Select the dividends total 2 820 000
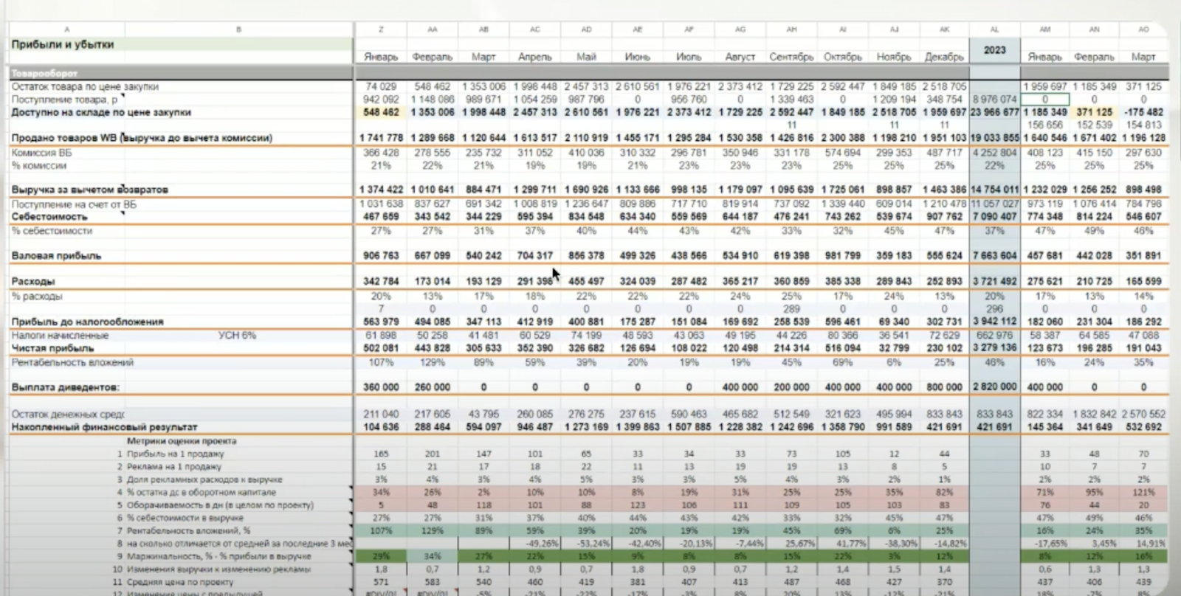Viewport: 1181px width, 596px height. coord(994,387)
